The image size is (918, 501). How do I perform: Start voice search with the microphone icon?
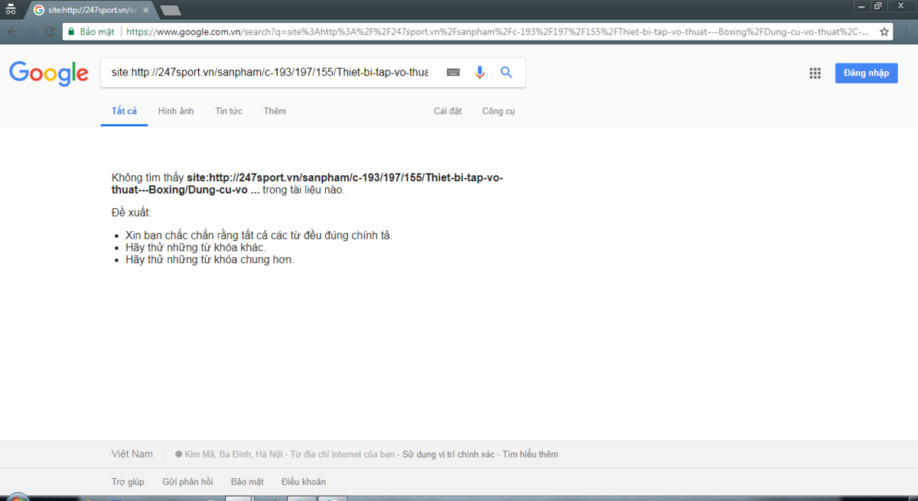(x=480, y=72)
